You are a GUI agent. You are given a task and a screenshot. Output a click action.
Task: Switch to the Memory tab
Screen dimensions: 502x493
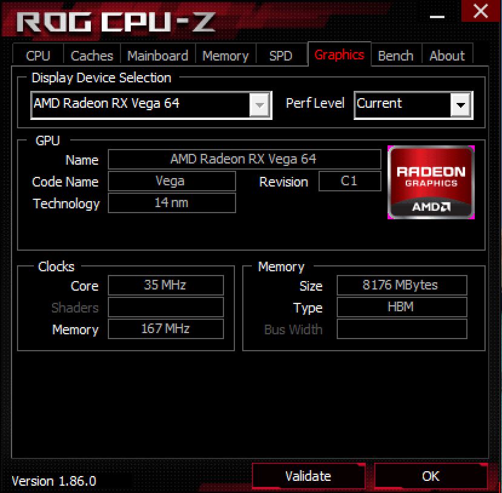226,56
